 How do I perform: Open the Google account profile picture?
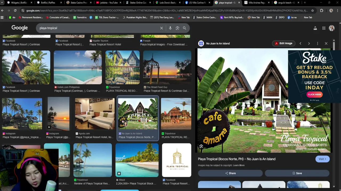pyautogui.click(x=332, y=28)
